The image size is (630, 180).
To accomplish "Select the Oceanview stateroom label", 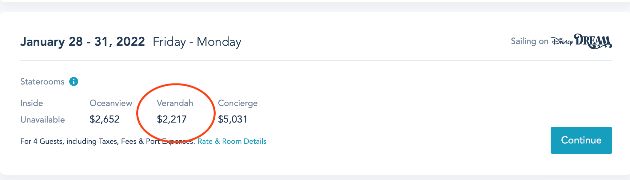I will pyautogui.click(x=111, y=103).
